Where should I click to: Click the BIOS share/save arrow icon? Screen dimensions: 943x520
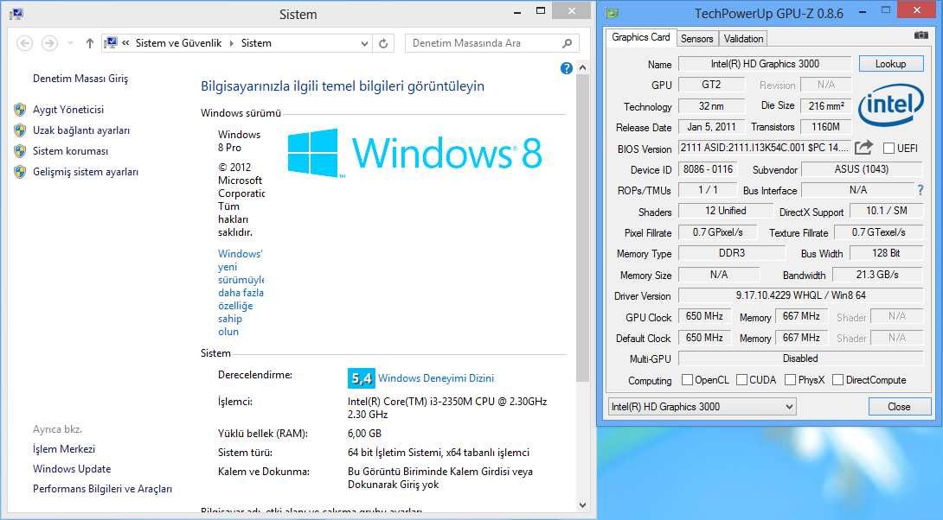tap(863, 147)
